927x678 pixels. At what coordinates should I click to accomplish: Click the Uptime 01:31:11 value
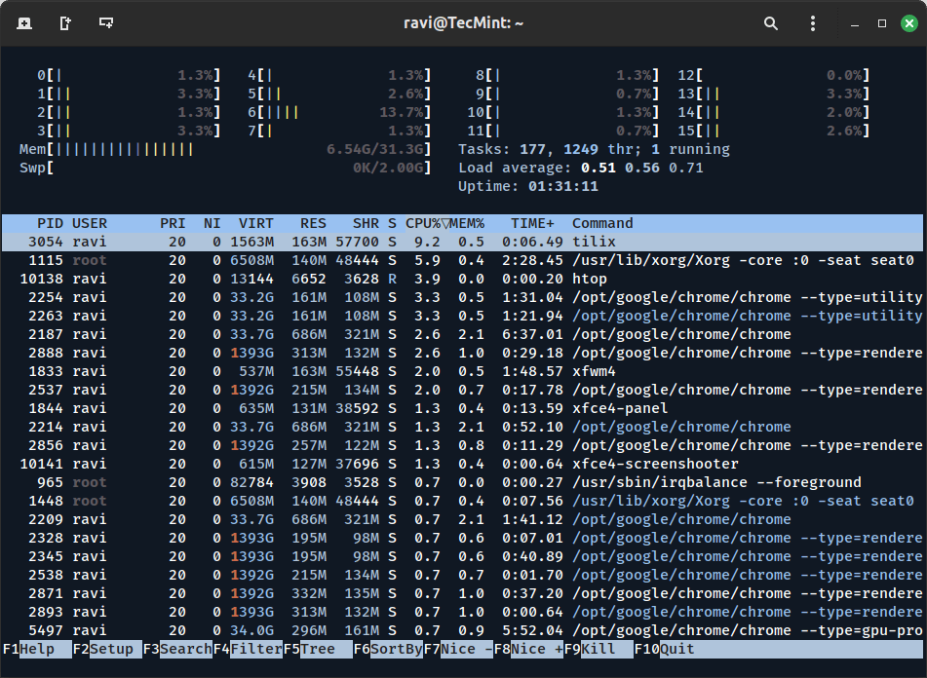pos(562,186)
